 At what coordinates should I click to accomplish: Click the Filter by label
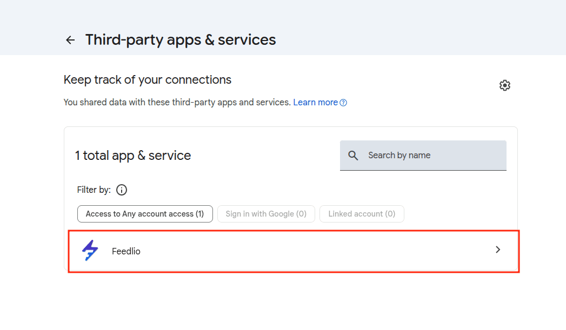tap(94, 190)
